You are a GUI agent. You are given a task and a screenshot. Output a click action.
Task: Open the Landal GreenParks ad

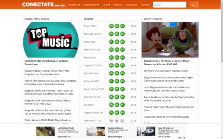click(x=57, y=132)
